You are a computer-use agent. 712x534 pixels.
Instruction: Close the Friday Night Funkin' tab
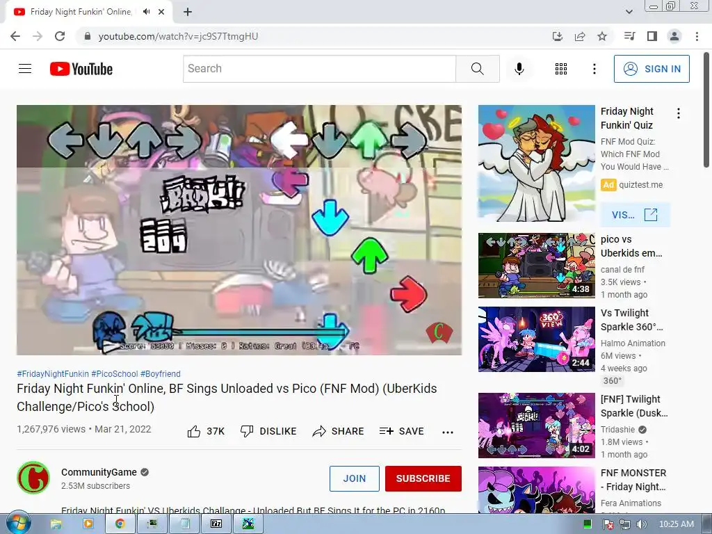click(x=161, y=12)
